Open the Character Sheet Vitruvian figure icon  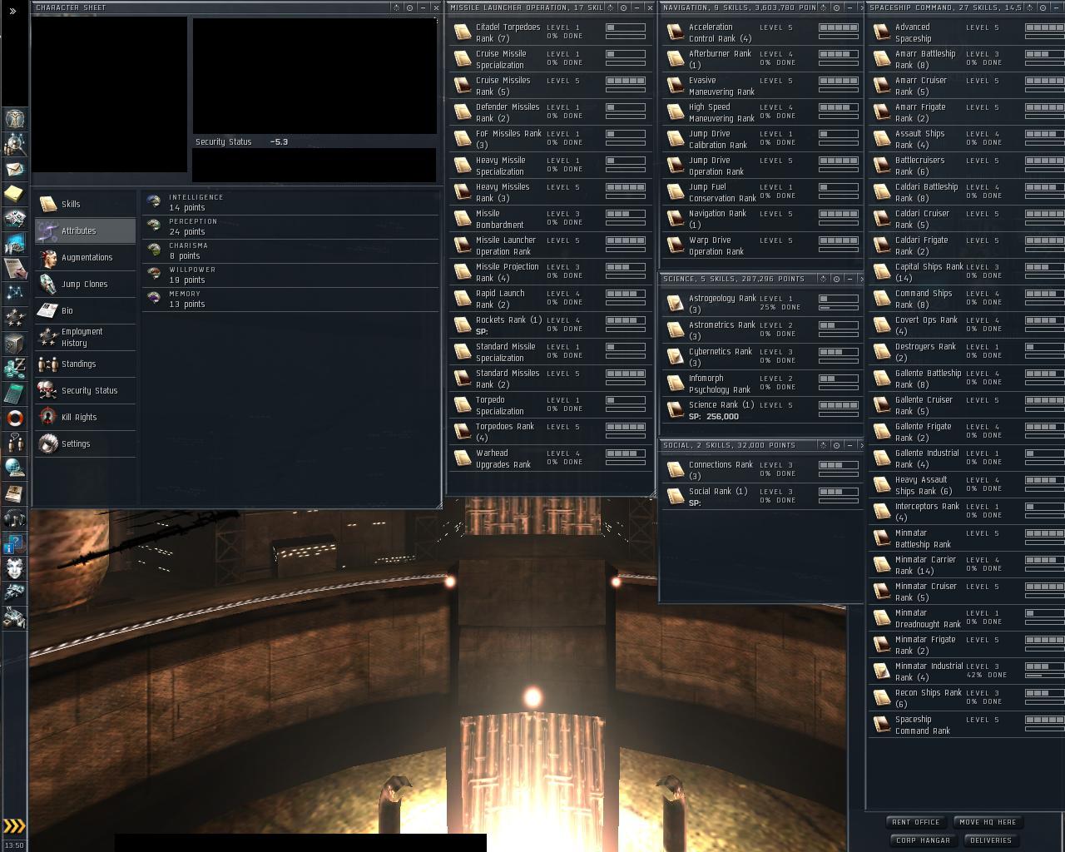[x=14, y=118]
